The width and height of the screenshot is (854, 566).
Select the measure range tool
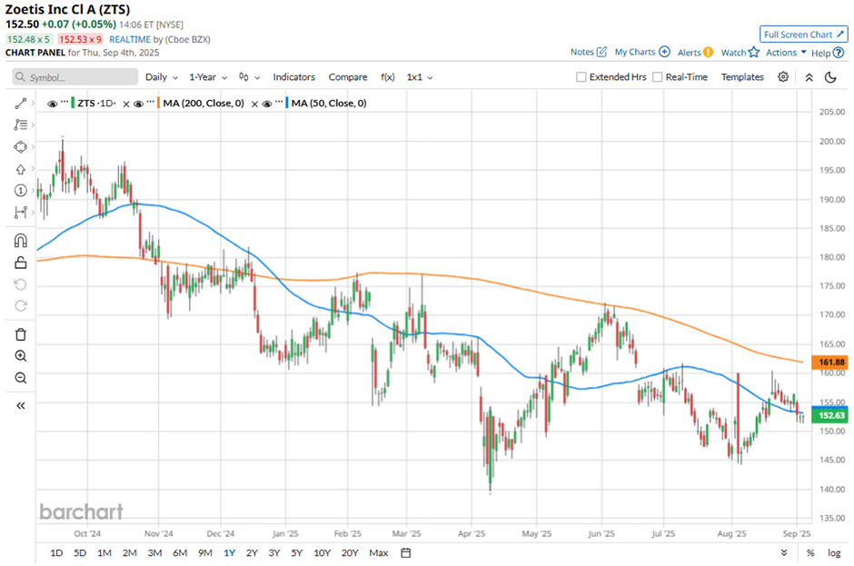tap(21, 213)
